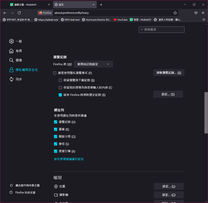Open 修改搜尋建議偏好設定 link
The image size is (208, 203).
pos(69,159)
